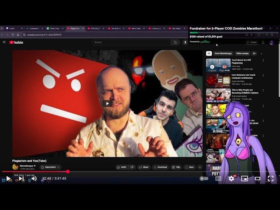
Task: Open the YouTube hamburger guide menu
Action: (4, 42)
